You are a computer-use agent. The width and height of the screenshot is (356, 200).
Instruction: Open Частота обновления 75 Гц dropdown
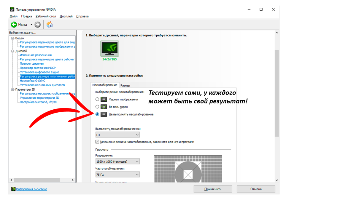pos(117,175)
